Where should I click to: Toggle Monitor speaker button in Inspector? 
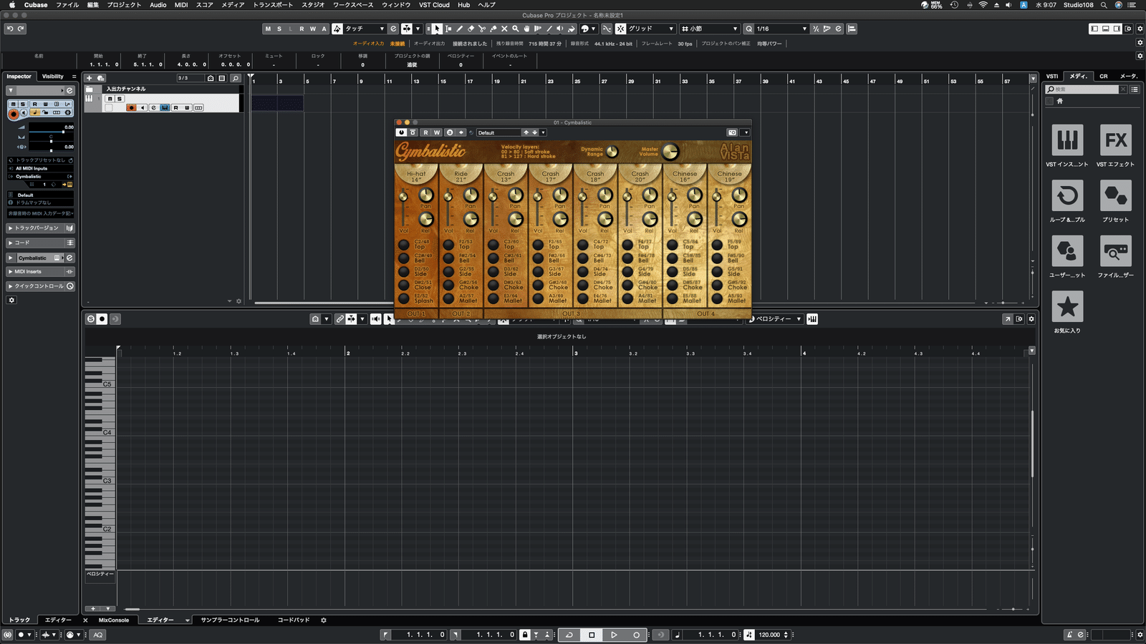[x=24, y=113]
